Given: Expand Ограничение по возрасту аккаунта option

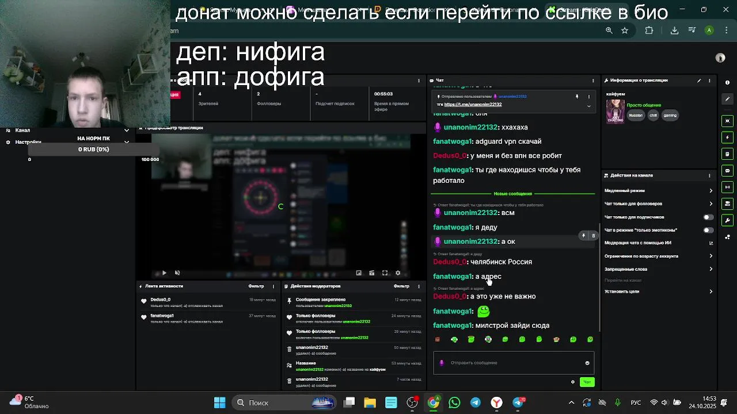Looking at the screenshot, I should (x=659, y=256).
